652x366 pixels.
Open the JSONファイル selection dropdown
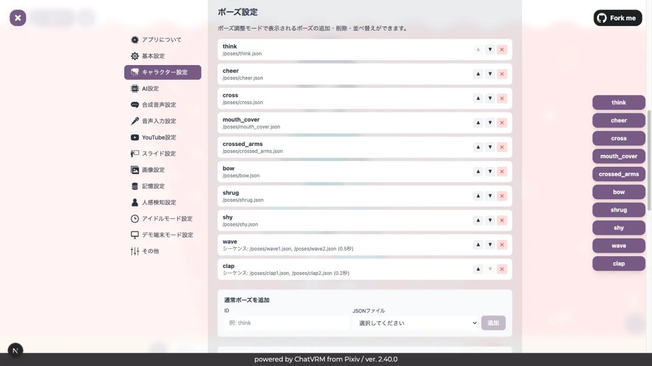pos(416,323)
